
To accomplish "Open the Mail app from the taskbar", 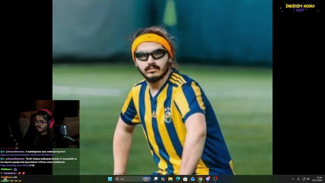I will pos(193,179).
